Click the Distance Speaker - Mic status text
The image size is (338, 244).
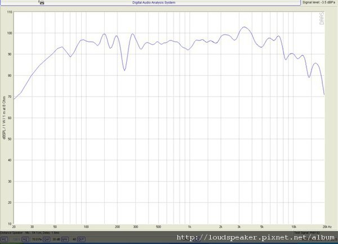(x=29, y=233)
